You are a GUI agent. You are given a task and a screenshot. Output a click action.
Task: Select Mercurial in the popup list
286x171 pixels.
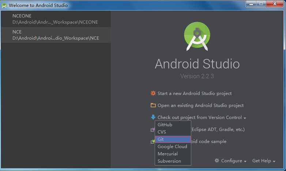coord(173,154)
